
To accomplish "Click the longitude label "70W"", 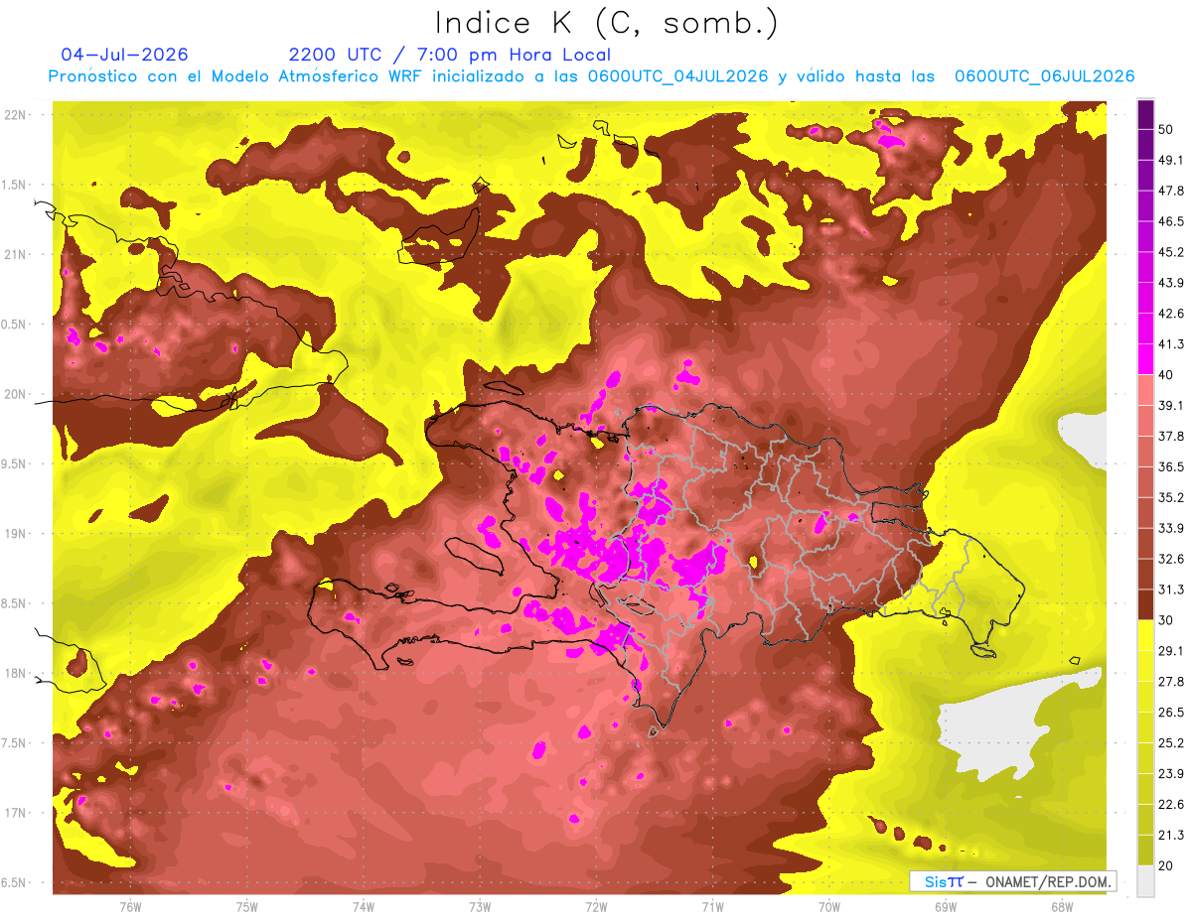I will click(x=829, y=907).
